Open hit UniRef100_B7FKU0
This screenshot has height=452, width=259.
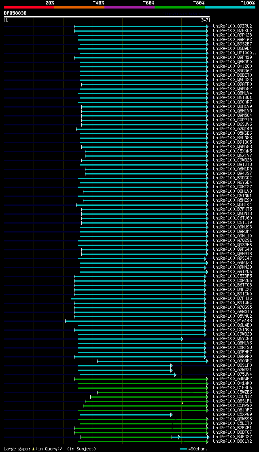click(x=232, y=30)
